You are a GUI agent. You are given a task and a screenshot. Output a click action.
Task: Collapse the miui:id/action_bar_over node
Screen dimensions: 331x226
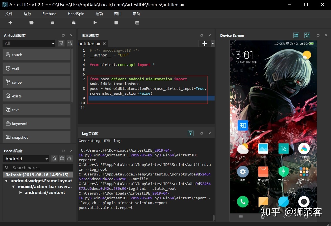(x=13, y=187)
